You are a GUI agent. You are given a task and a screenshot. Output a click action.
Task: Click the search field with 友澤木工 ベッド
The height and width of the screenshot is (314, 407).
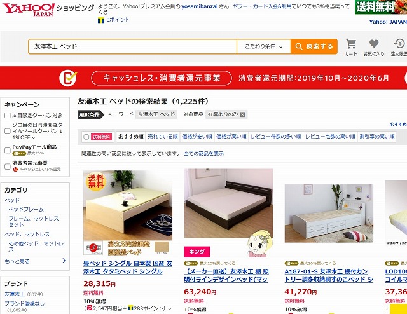tap(133, 46)
